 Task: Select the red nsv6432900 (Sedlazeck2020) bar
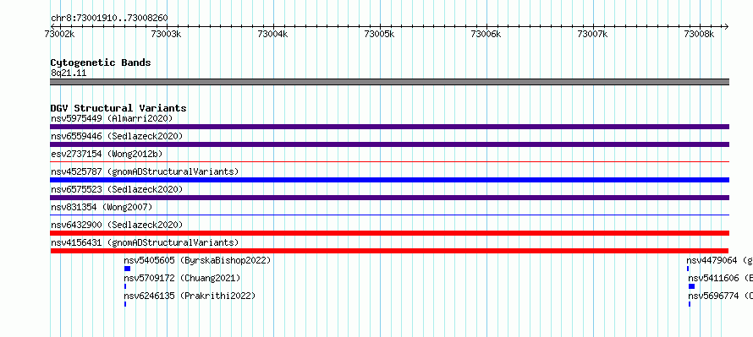[x=389, y=233]
